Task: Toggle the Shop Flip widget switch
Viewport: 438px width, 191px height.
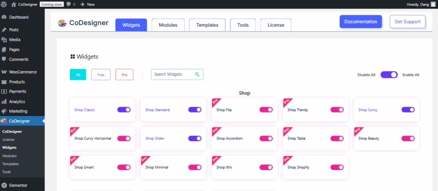Action: coord(266,110)
